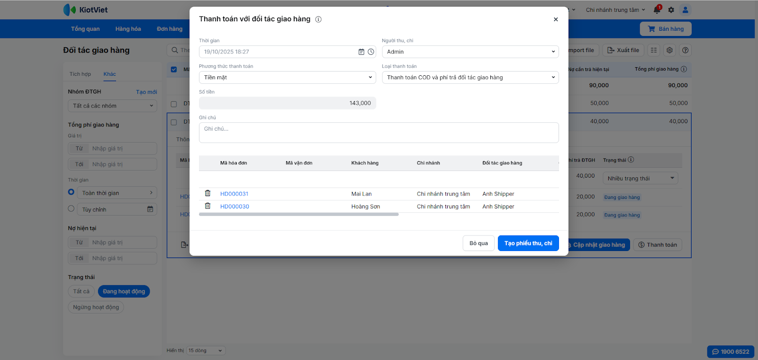Screen dimensions: 758x360
Task: Click the info icon beside dialog title
Action: pos(318,19)
